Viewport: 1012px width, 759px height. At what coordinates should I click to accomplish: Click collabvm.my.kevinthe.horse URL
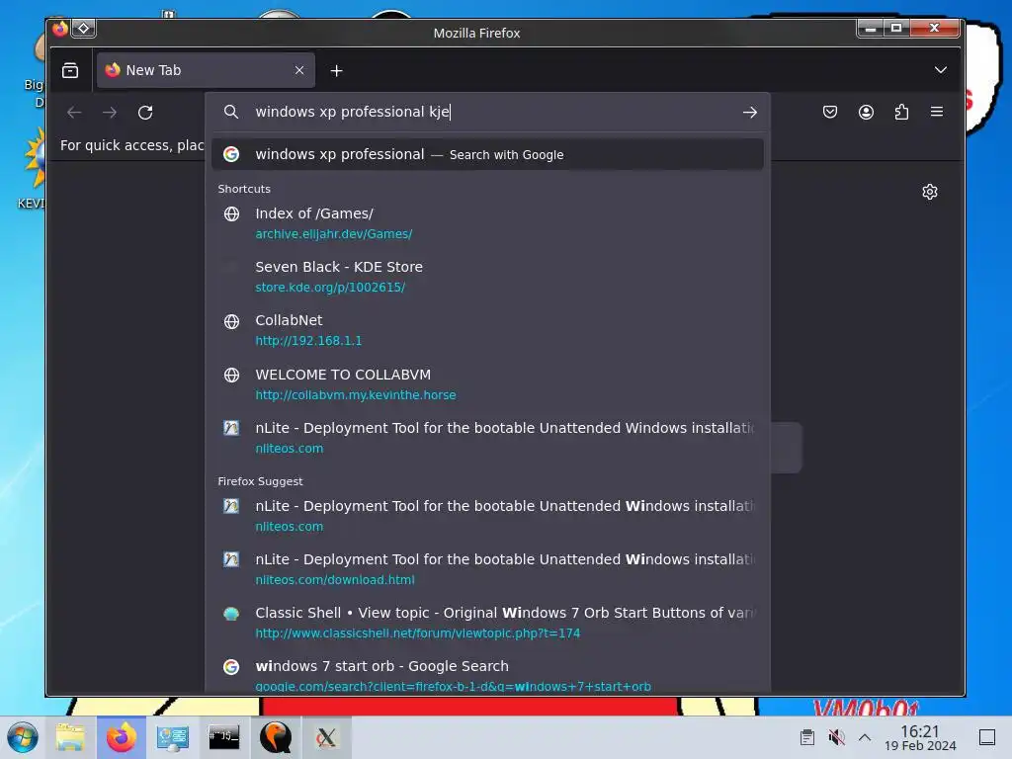coord(356,395)
